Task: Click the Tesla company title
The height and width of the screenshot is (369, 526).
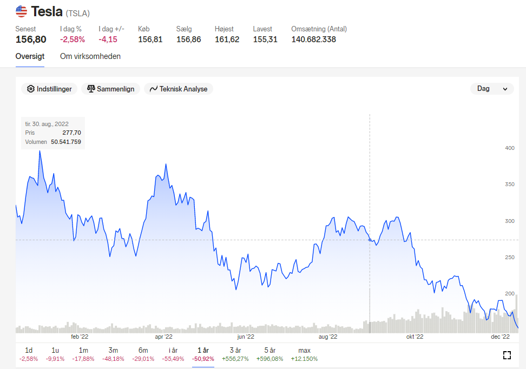Action: point(47,12)
